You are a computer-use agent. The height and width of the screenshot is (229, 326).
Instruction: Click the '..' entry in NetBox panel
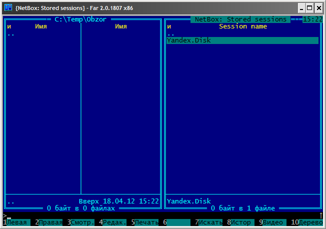point(170,34)
